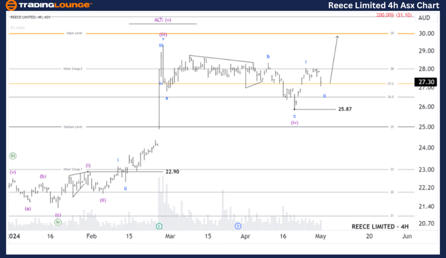The height and width of the screenshot is (258, 446).
Task: Click 30.00 on the price axis
Action: coord(426,34)
